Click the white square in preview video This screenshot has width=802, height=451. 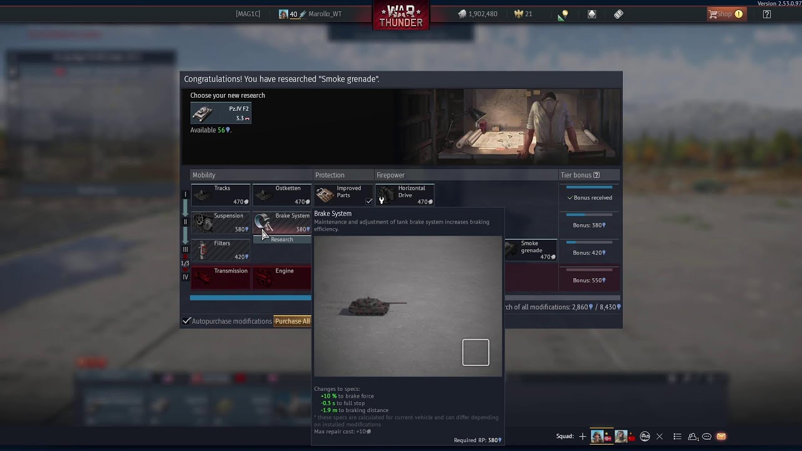[476, 352]
